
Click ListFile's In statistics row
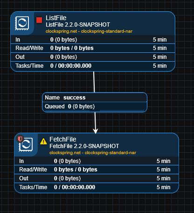(93, 40)
